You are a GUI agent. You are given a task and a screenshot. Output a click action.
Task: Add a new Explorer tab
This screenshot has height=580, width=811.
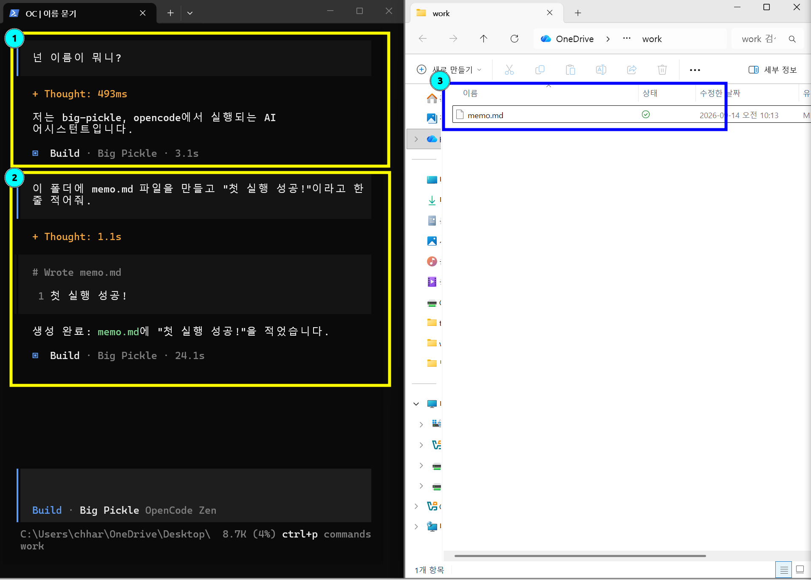coord(578,13)
